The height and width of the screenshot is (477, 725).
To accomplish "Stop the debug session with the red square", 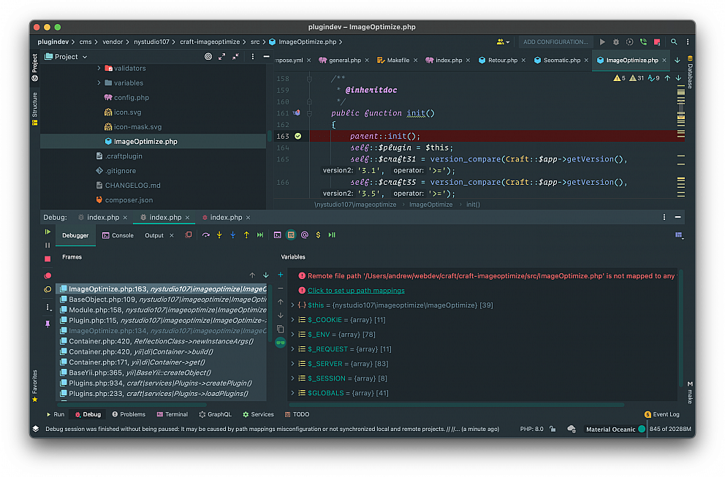I will [x=48, y=259].
